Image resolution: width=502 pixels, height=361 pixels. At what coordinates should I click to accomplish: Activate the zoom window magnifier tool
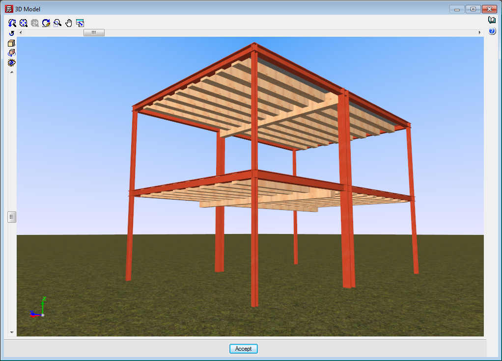(x=57, y=23)
